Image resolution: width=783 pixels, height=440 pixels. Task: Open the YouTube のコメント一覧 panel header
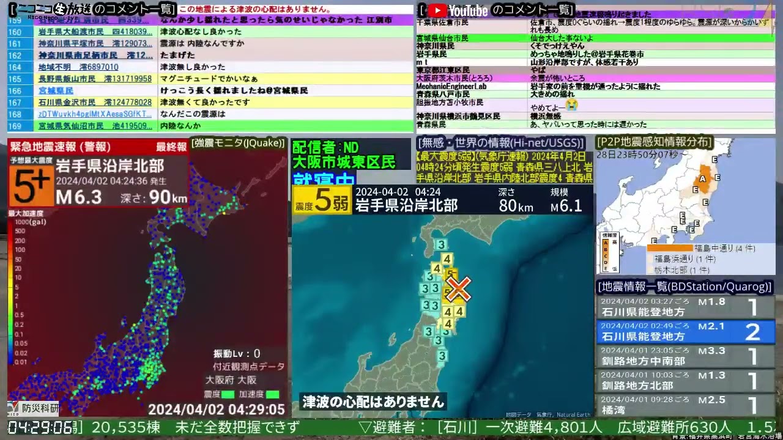click(495, 10)
